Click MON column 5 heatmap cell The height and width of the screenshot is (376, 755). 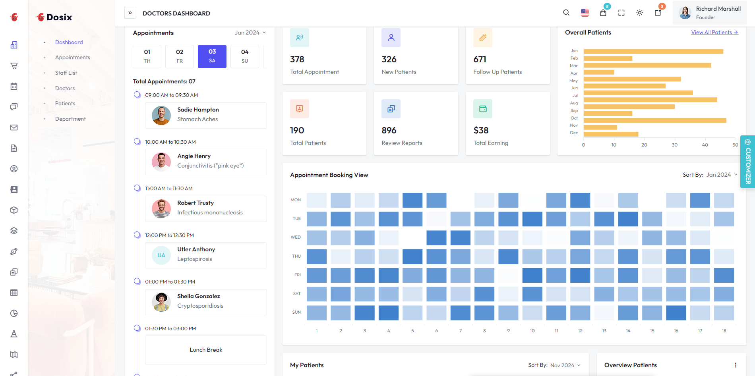(x=412, y=201)
